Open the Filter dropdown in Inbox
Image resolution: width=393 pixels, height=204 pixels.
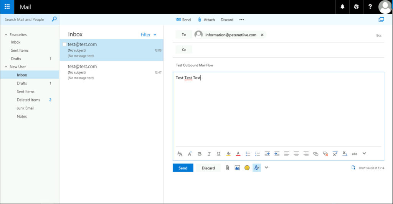tap(149, 34)
